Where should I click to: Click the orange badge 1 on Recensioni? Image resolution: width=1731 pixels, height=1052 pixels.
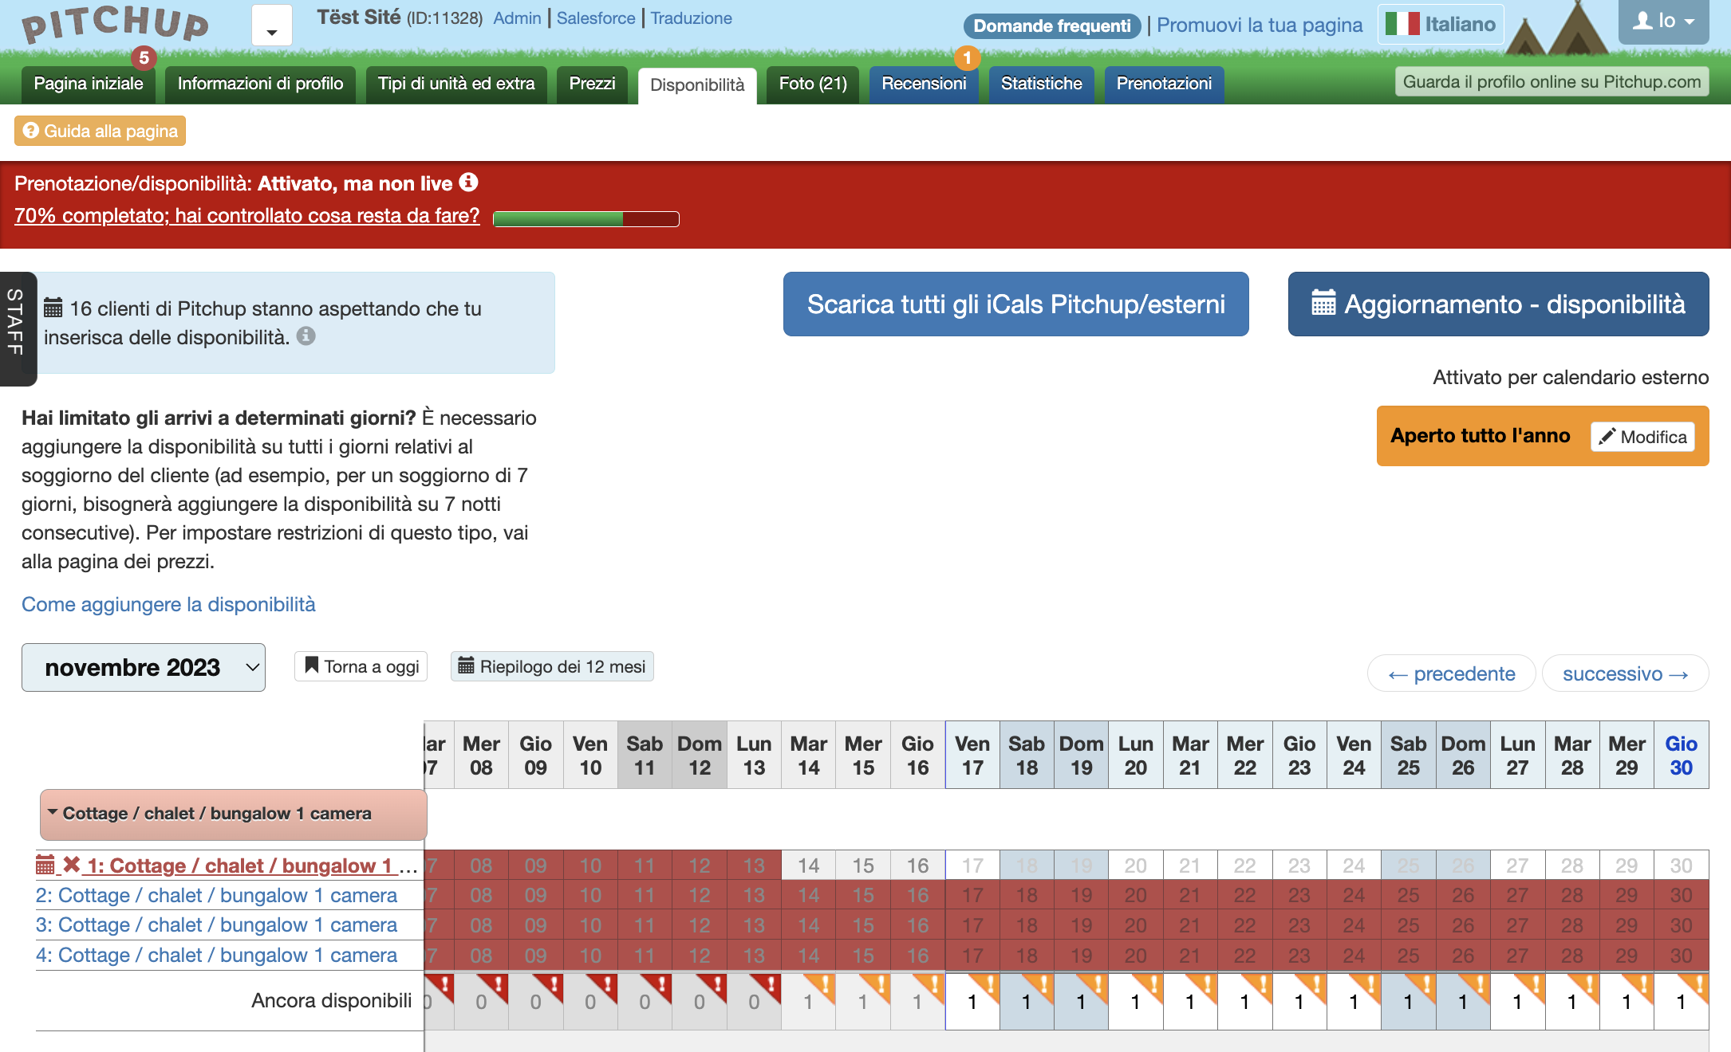point(967,57)
